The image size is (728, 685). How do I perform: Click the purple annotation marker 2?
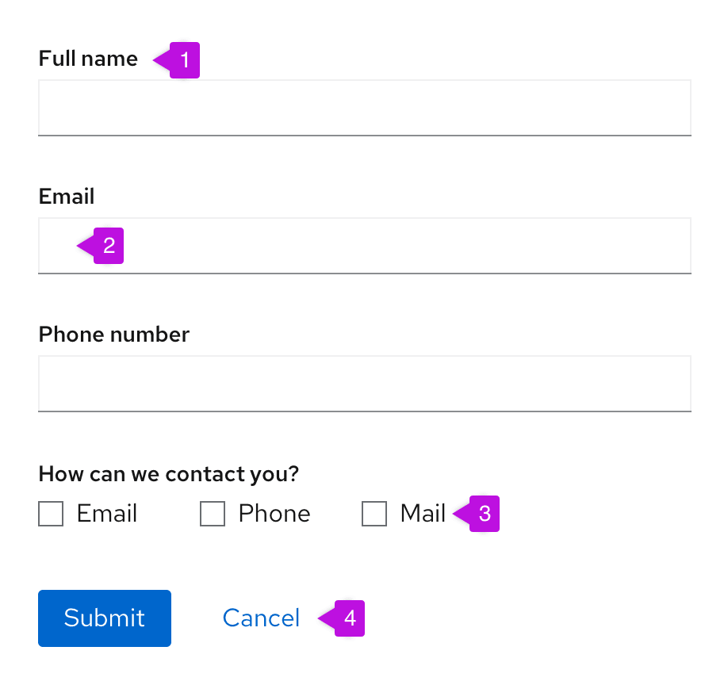(109, 246)
